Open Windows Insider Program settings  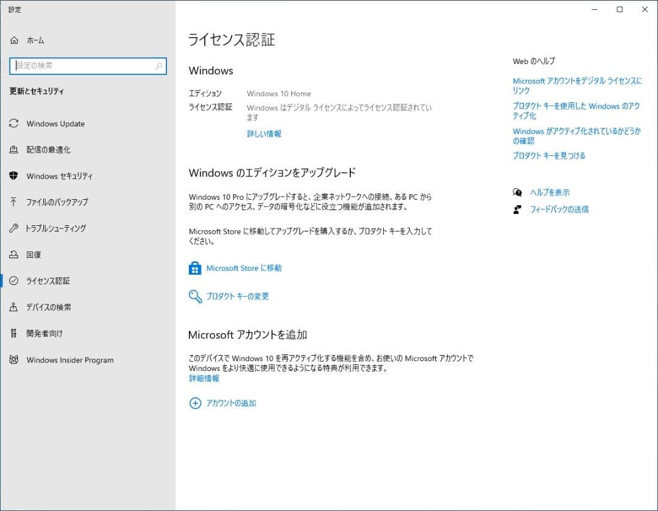pos(69,360)
